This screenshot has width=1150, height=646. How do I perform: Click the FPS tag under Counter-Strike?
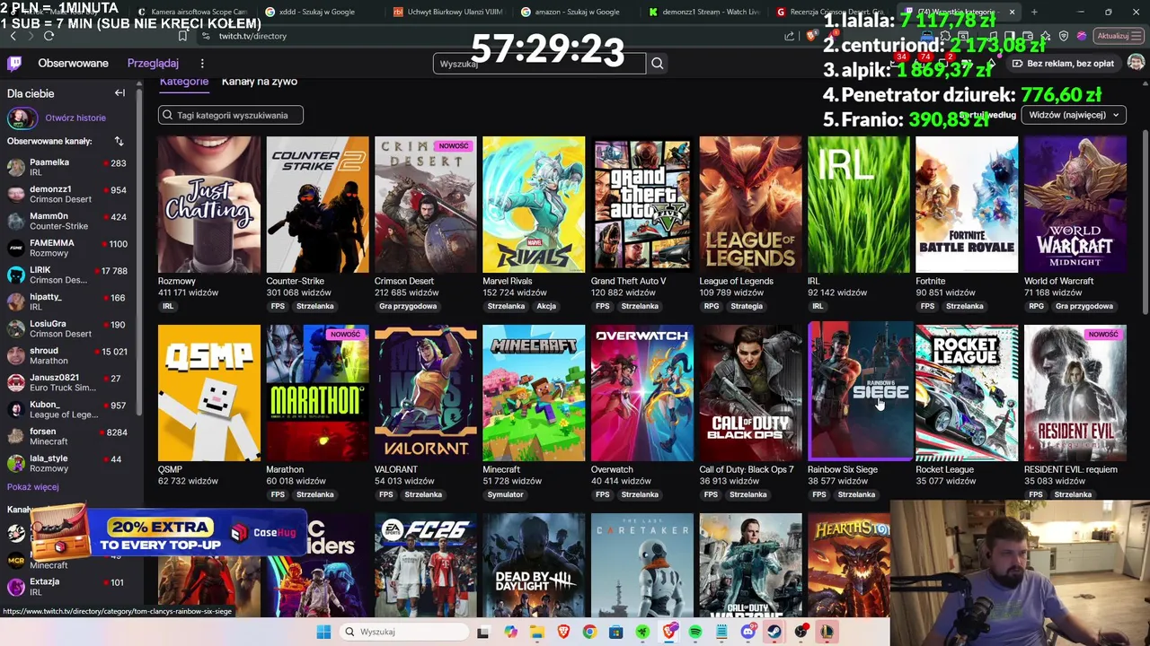(278, 306)
